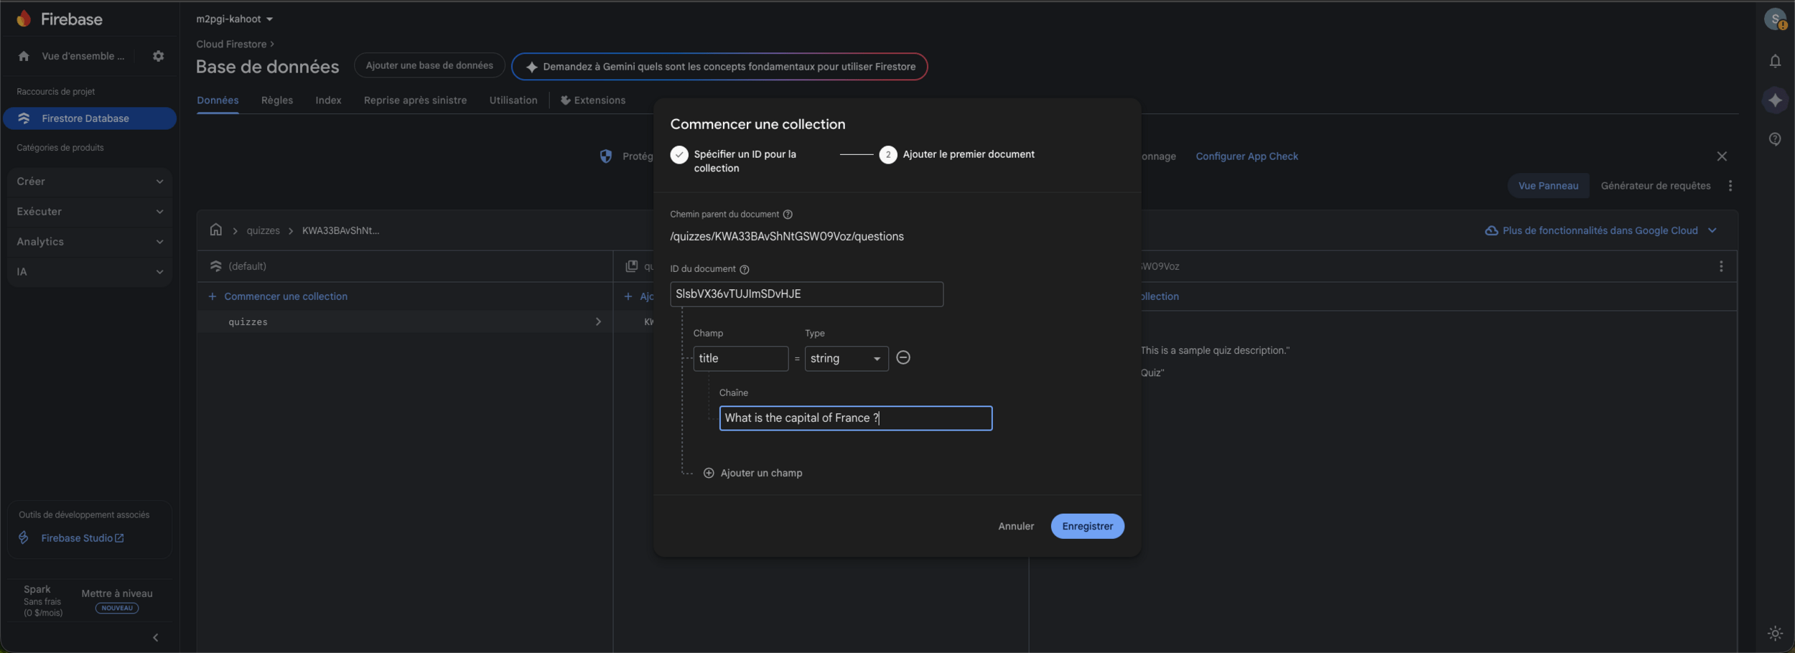Image resolution: width=1795 pixels, height=653 pixels.
Task: Click the Enregistrer button
Action: tap(1087, 526)
